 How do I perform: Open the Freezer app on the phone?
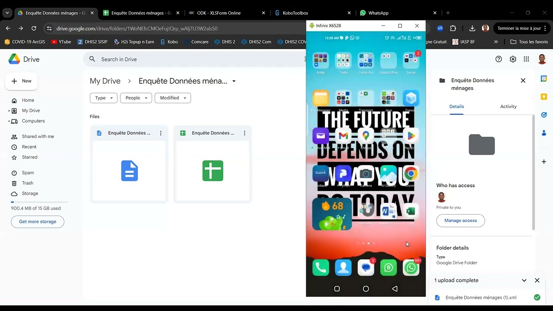[x=410, y=98]
